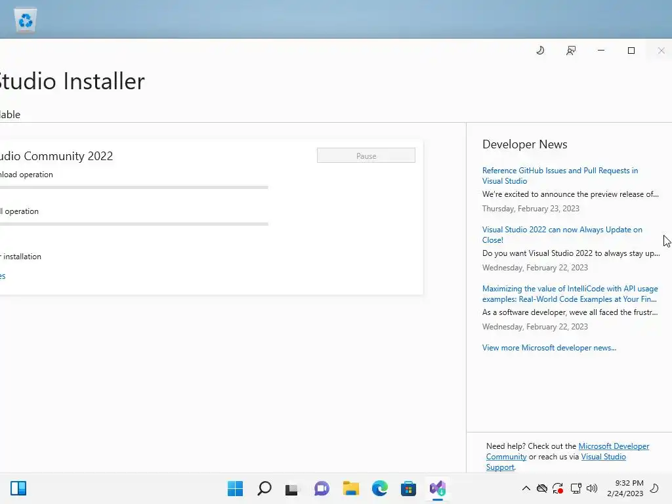
Task: Open the clock showing 9:32 PM
Action: [625, 488]
